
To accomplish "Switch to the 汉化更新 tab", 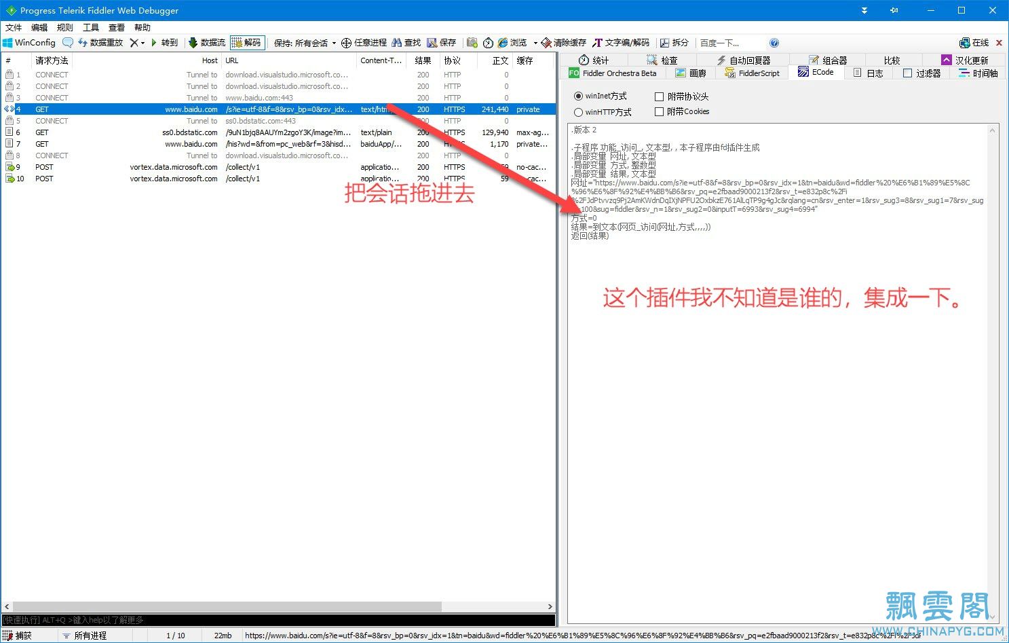I will click(x=965, y=60).
